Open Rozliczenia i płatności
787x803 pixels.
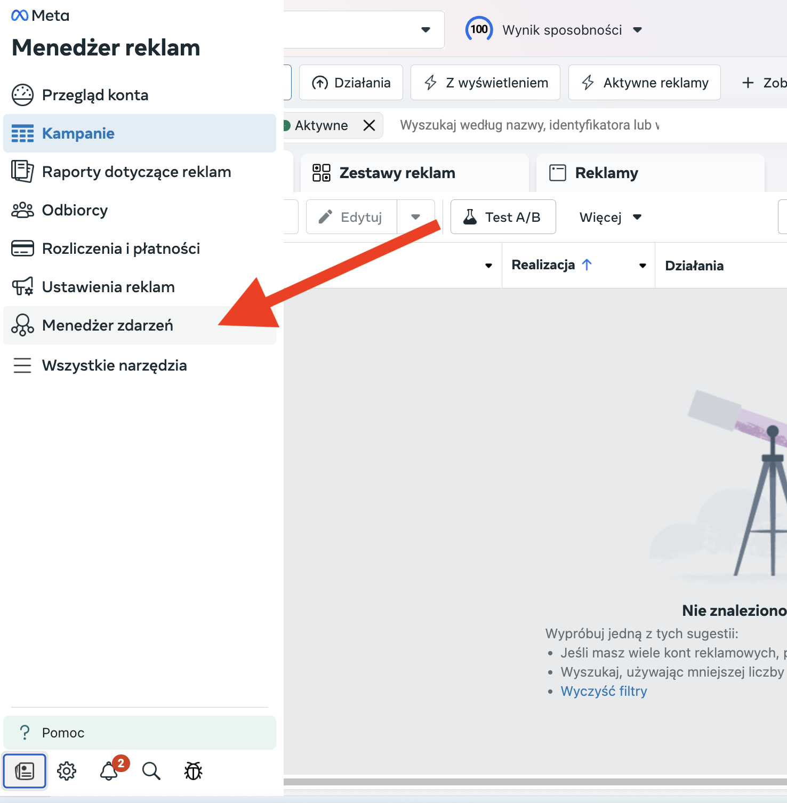tap(140, 248)
